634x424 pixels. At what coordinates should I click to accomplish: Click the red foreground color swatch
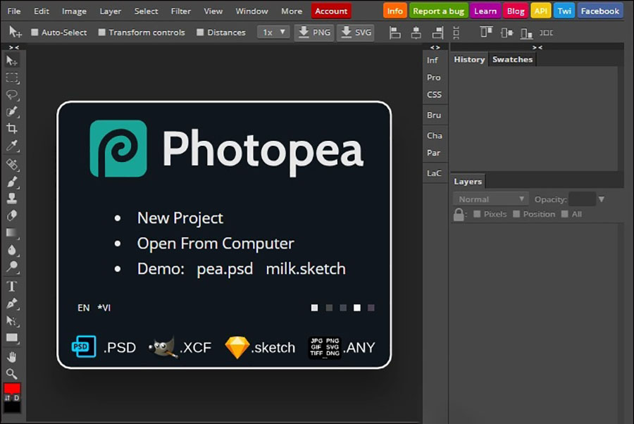pos(12,388)
